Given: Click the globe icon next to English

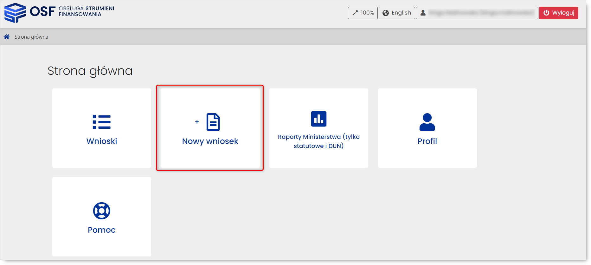Looking at the screenshot, I should click(x=386, y=13).
